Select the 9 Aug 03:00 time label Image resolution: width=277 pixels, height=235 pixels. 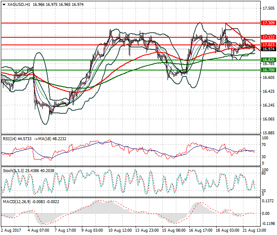pyautogui.click(x=92, y=230)
